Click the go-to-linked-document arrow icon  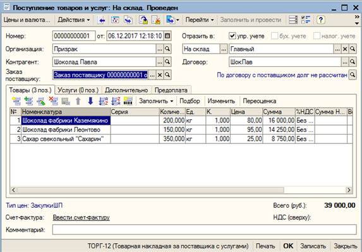pyautogui.click(x=128, y=20)
